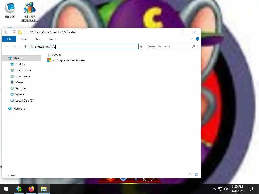Screen dimensions: 259x194
Task: Select Desktop in navigation pane
Action: (21, 64)
